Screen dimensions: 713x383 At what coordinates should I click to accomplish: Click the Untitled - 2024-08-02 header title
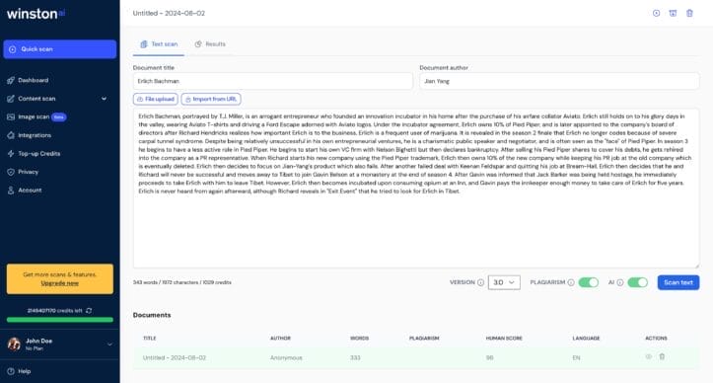[169, 13]
